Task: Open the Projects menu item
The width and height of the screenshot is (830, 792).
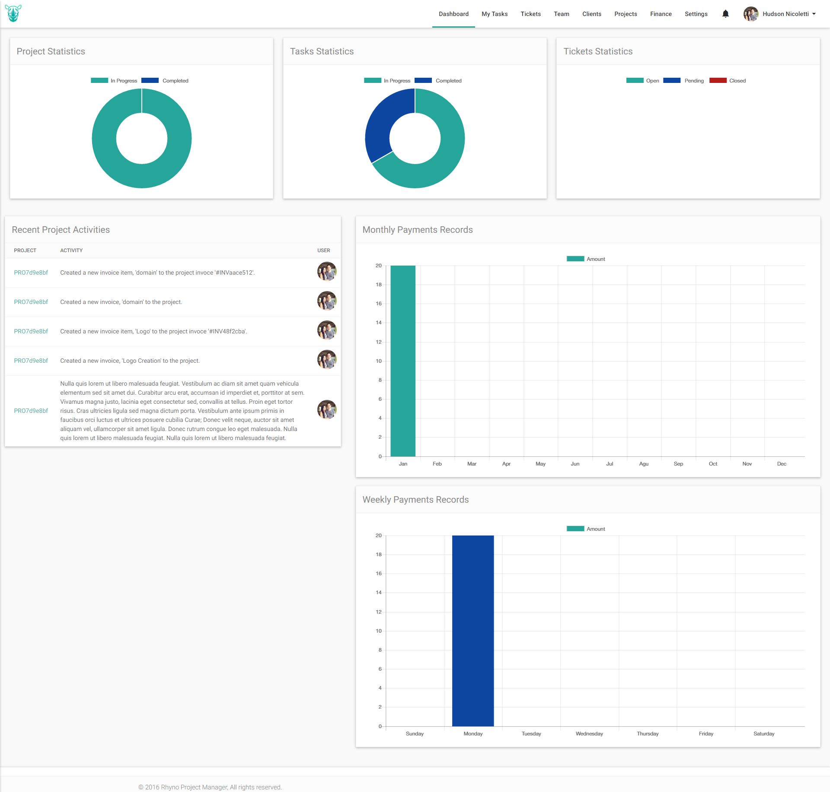Action: pyautogui.click(x=626, y=14)
